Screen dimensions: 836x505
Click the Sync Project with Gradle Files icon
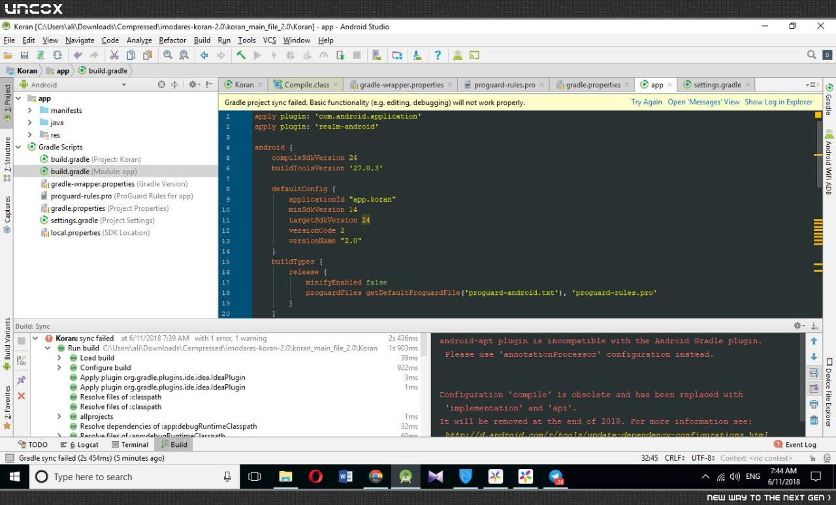(x=40, y=55)
